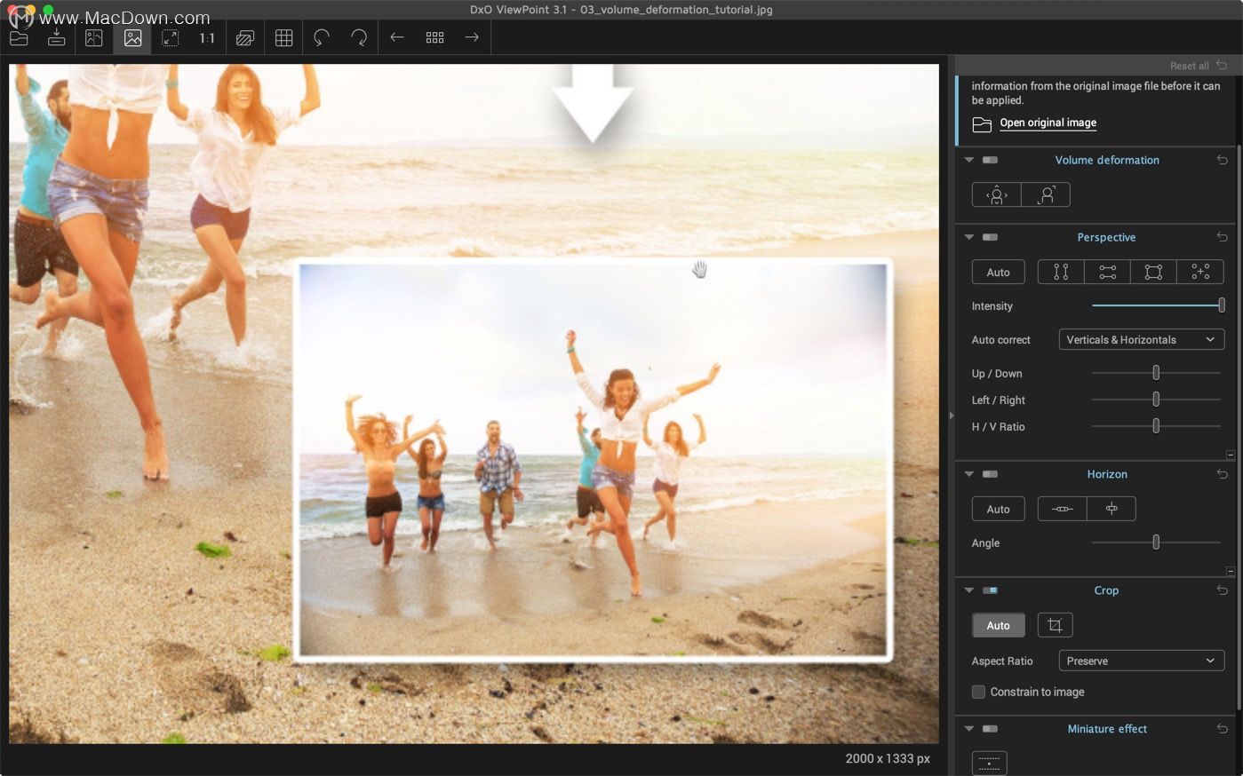This screenshot has width=1243, height=776.
Task: Click the Open original image link
Action: (1048, 123)
